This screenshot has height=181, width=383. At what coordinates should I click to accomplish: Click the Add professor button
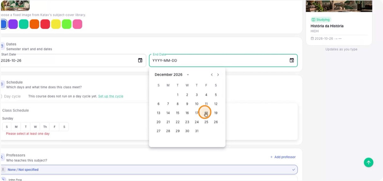[x=283, y=157]
